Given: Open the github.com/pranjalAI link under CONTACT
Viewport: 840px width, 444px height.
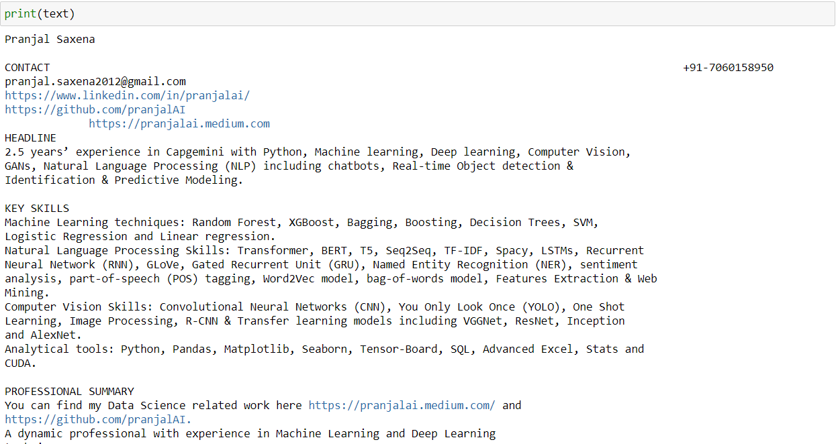Looking at the screenshot, I should [x=95, y=109].
